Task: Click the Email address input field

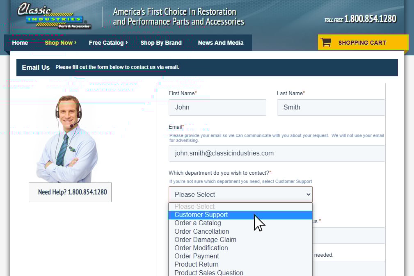Action: [x=277, y=153]
